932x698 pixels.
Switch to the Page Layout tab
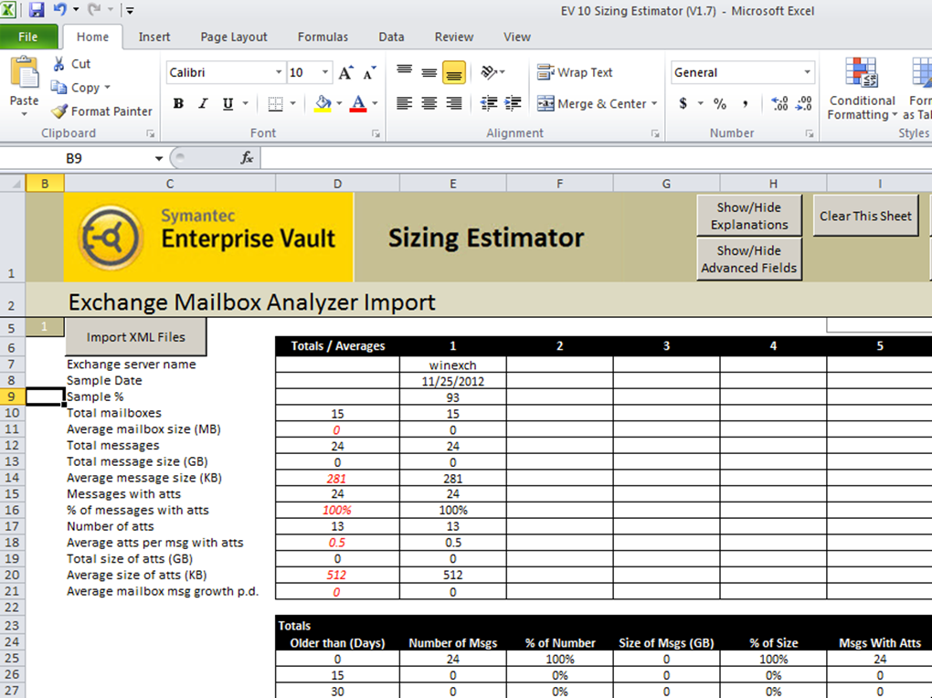click(x=234, y=37)
